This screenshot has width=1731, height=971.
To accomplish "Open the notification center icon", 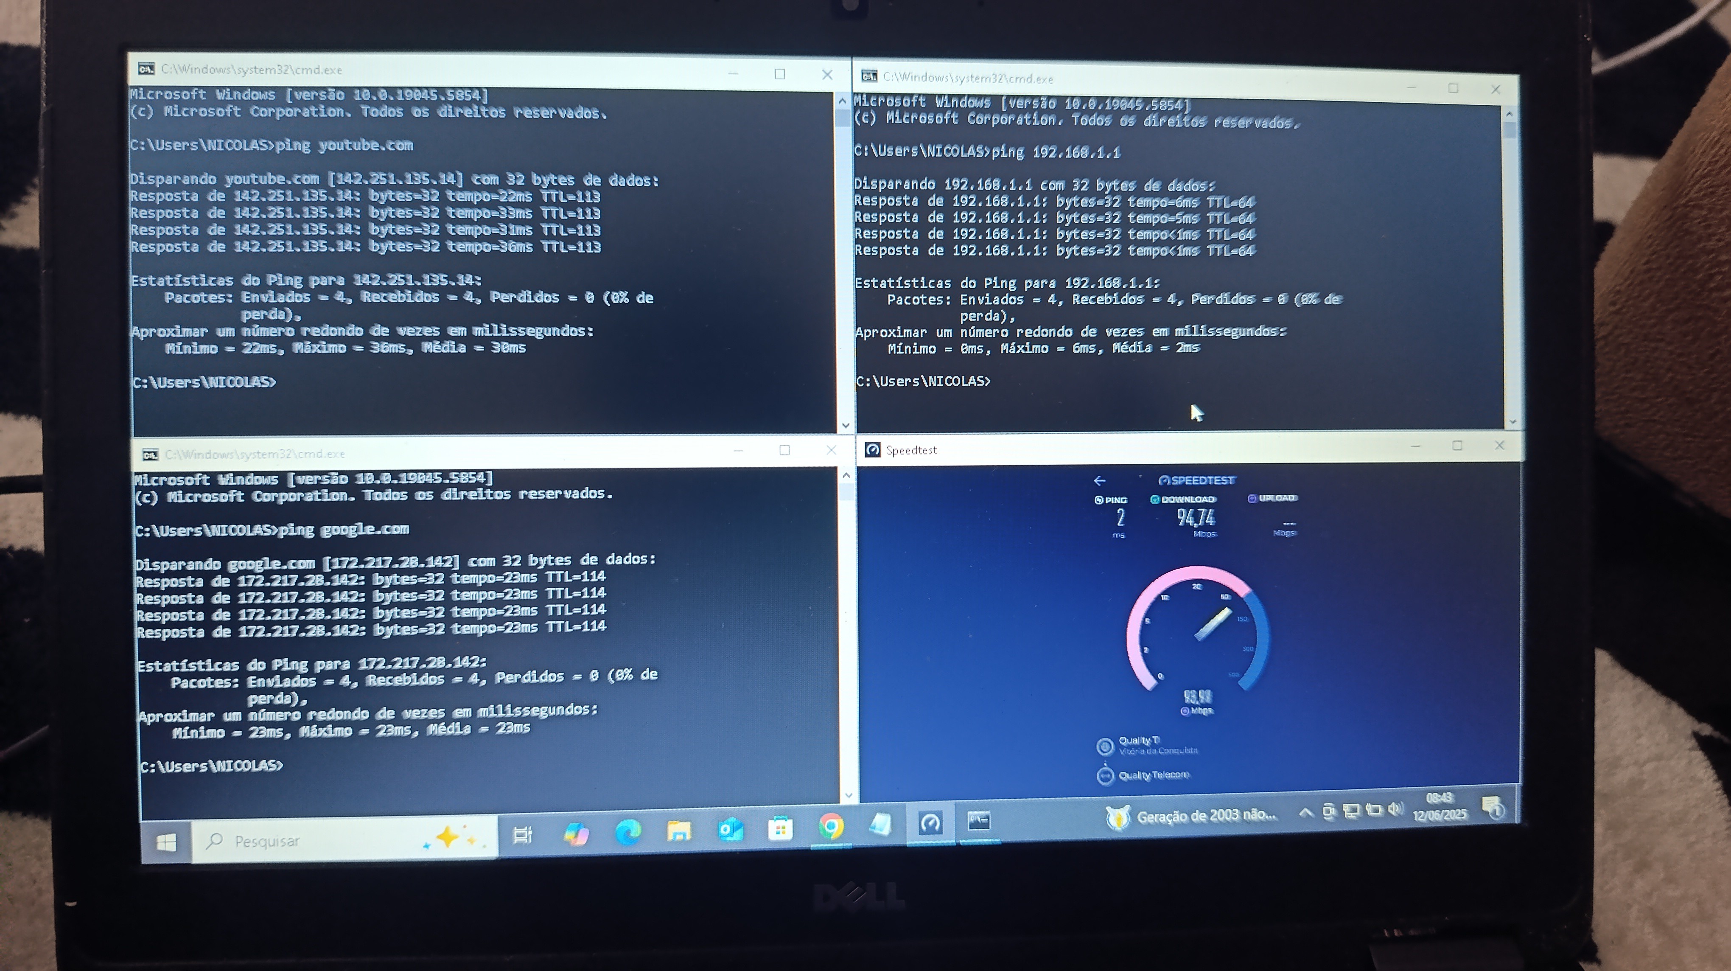I will click(1493, 807).
